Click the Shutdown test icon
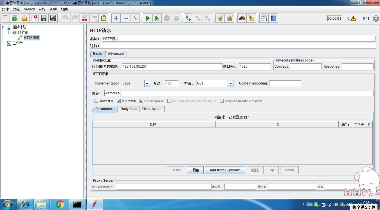This screenshot has height=210, width=380. (176, 19)
